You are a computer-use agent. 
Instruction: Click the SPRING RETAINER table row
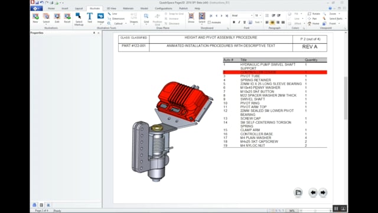(x=275, y=80)
